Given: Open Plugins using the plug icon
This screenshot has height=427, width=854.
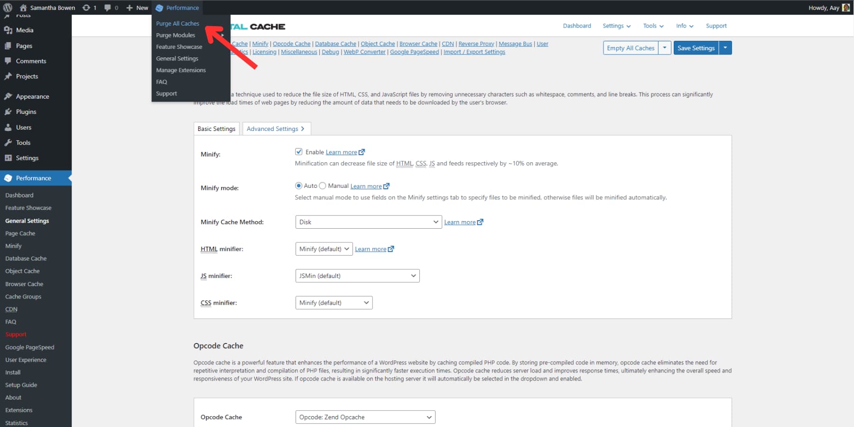Looking at the screenshot, I should pyautogui.click(x=9, y=111).
